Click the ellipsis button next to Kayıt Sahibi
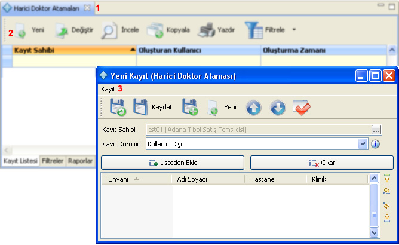The image size is (399, 245). click(376, 130)
